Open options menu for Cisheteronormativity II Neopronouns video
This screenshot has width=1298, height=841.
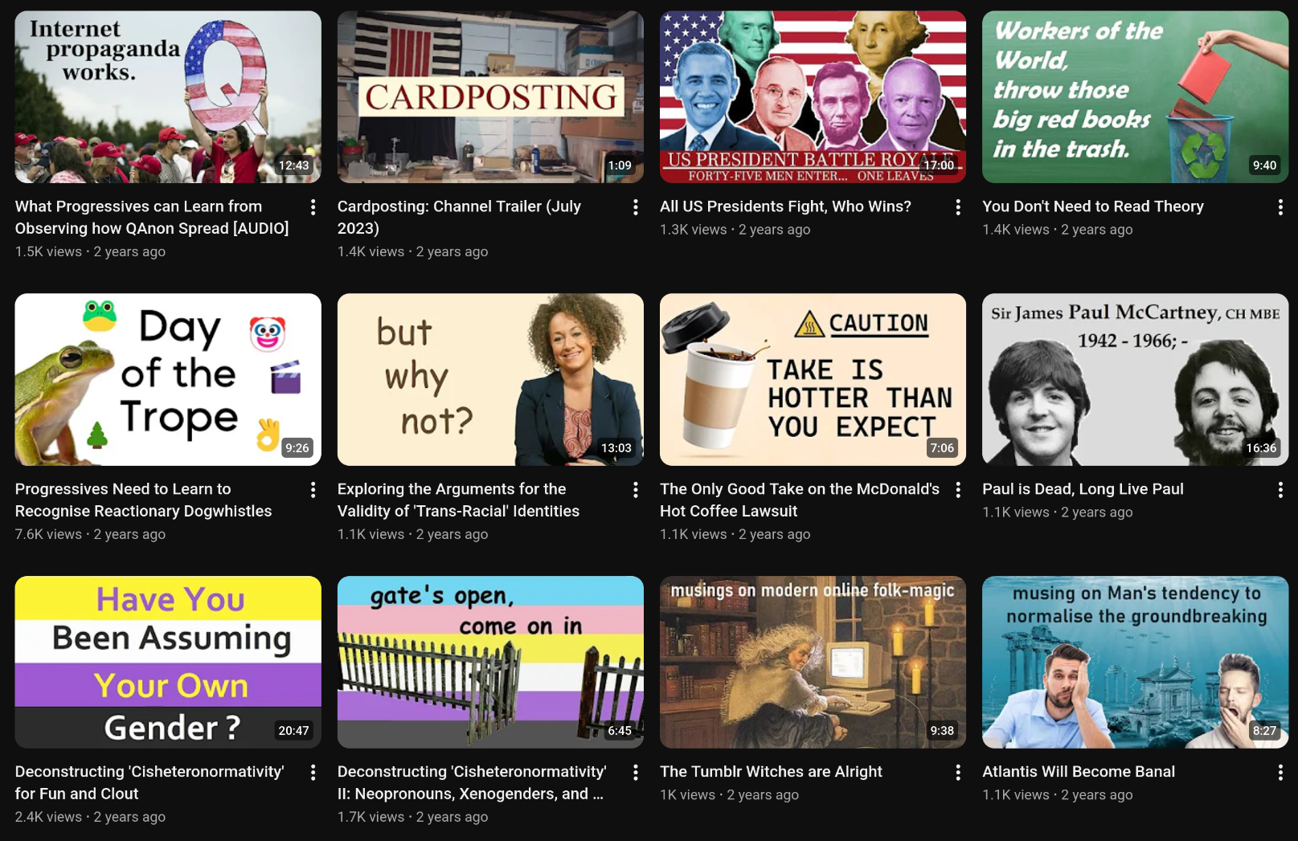click(635, 773)
